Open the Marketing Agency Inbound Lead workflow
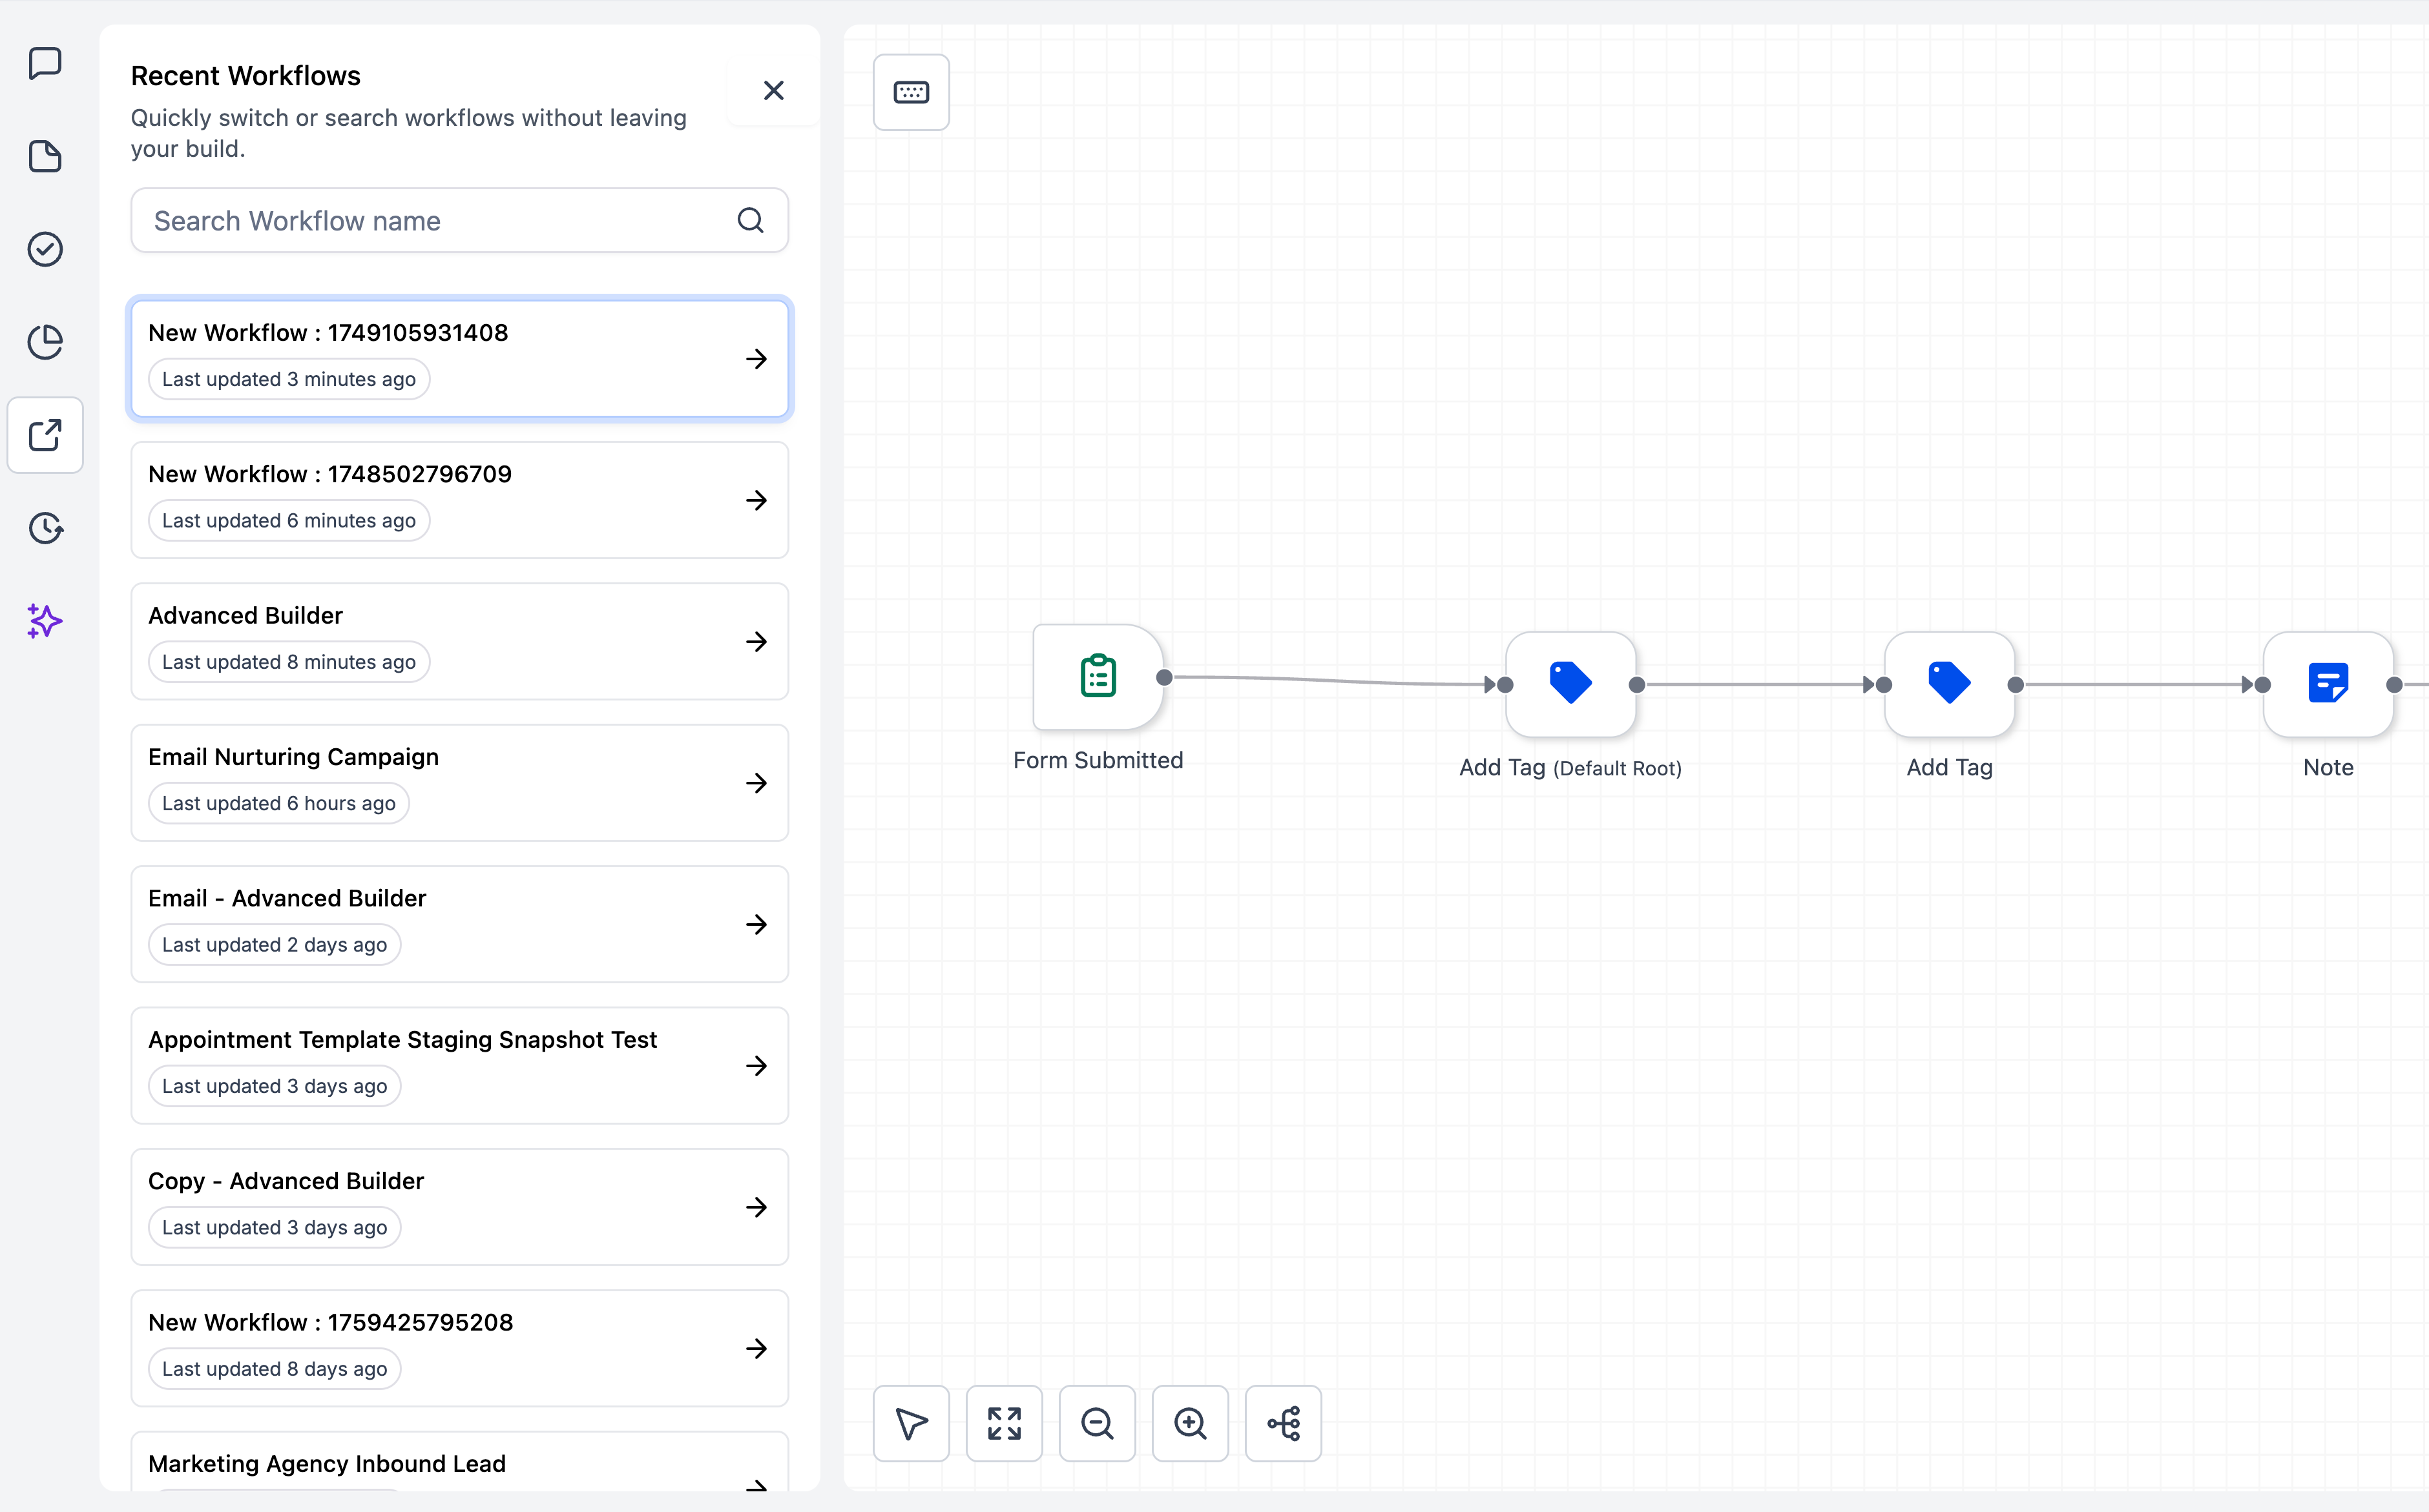Screen dimensions: 2429x1512 tap(459, 1463)
